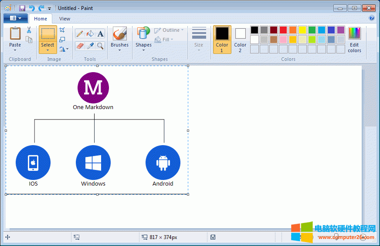Click the Paste clipboard icon
Viewport: 380px width, 246px height.
coord(15,33)
